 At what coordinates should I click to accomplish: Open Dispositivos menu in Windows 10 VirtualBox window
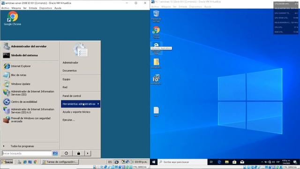[x=195, y=7]
